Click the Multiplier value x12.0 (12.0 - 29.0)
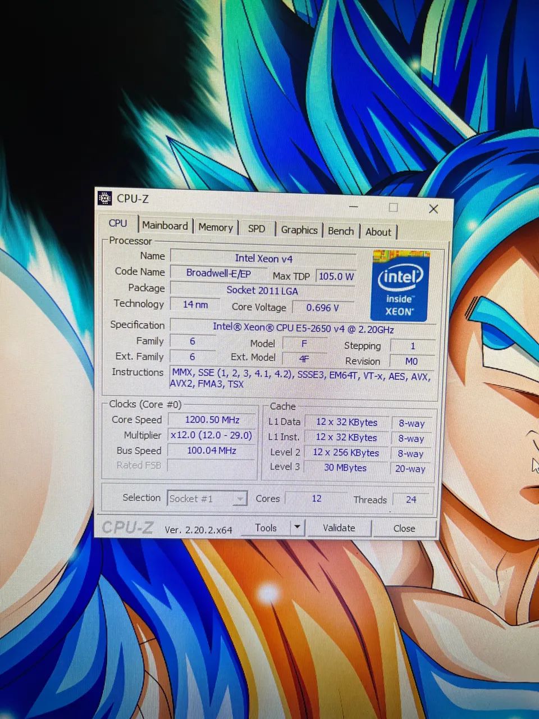 pos(212,435)
